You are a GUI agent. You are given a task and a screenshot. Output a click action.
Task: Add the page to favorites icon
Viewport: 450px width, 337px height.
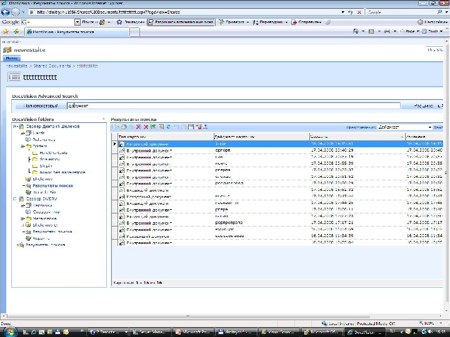coord(16,32)
